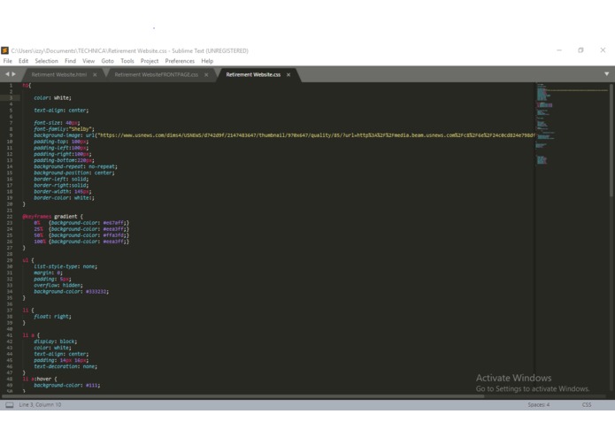
Task: Toggle side bar via status bar panel icon
Action: click(10, 405)
